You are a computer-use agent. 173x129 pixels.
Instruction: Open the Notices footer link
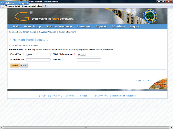point(84,96)
